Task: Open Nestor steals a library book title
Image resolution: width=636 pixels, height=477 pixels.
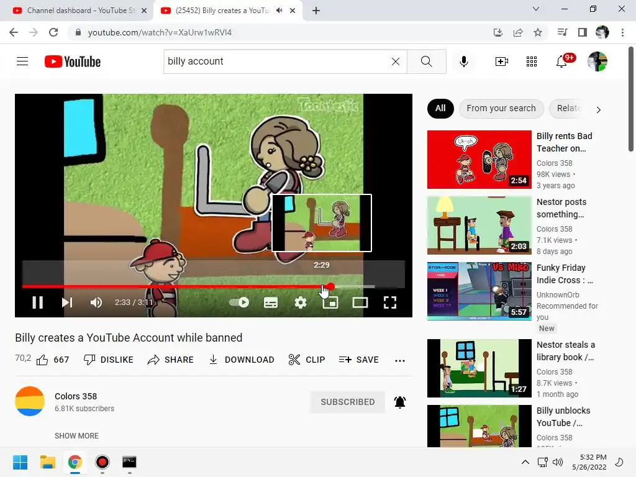Action: click(x=565, y=351)
